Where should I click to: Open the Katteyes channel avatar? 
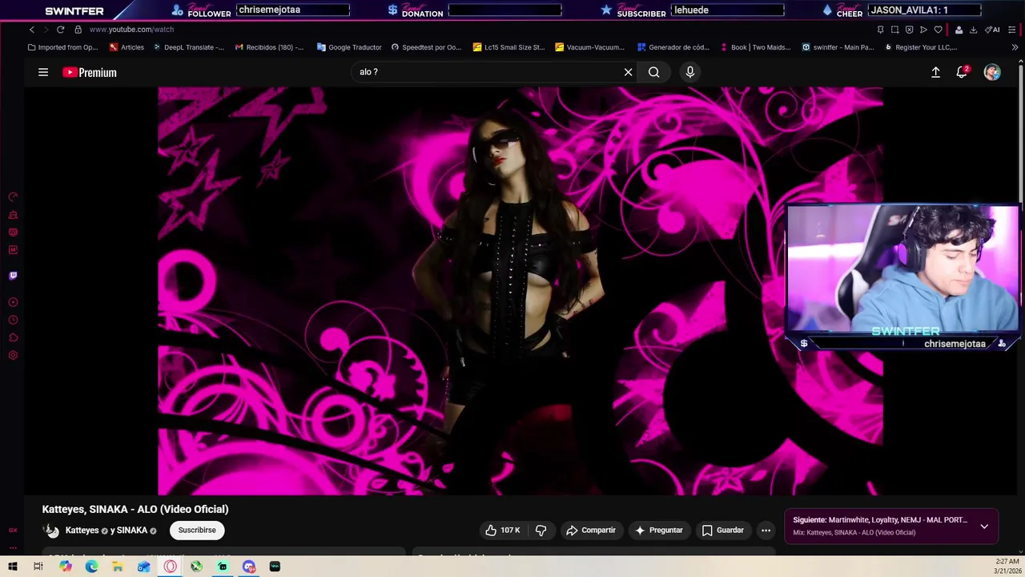[x=51, y=531]
